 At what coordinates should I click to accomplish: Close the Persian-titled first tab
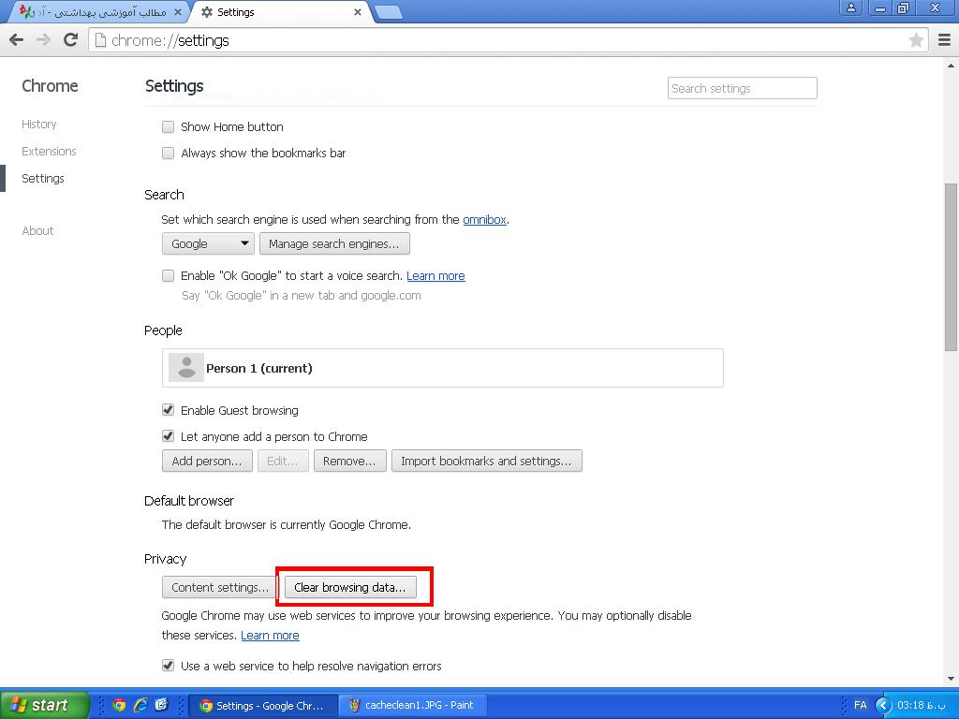coord(177,12)
